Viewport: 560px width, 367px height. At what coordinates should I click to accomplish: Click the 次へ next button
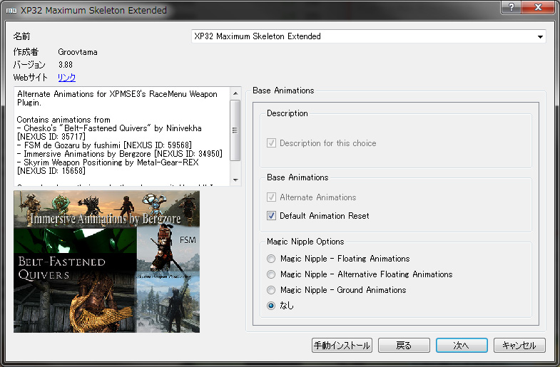462,345
